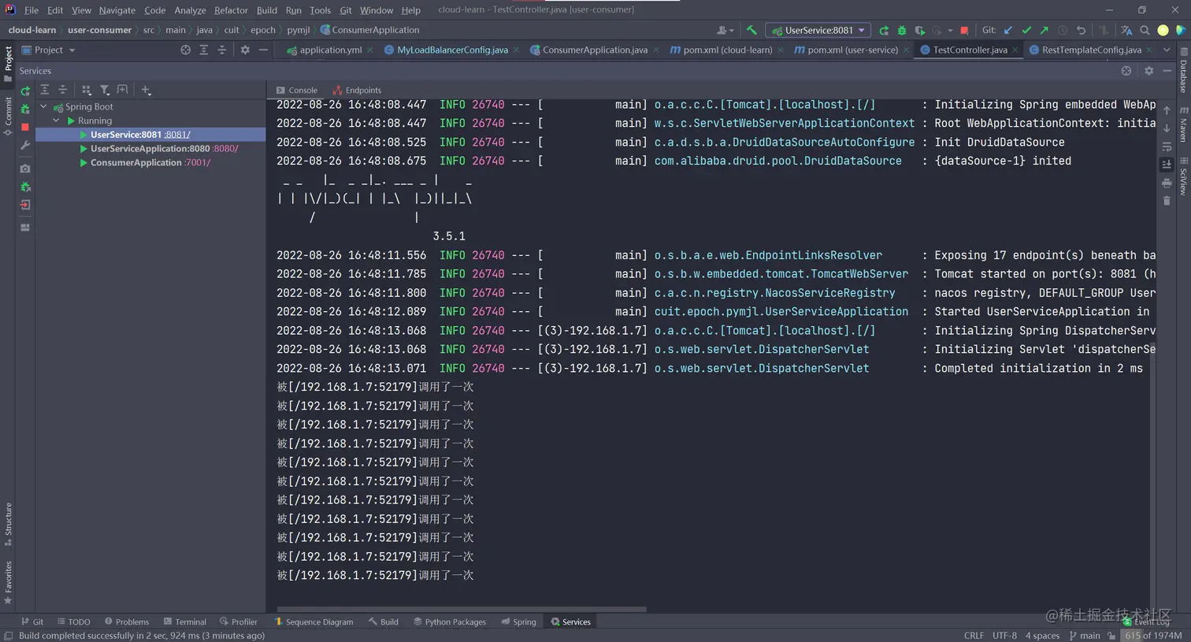This screenshot has width=1191, height=642.
Task: Open the Problems tool window
Action: 126,622
